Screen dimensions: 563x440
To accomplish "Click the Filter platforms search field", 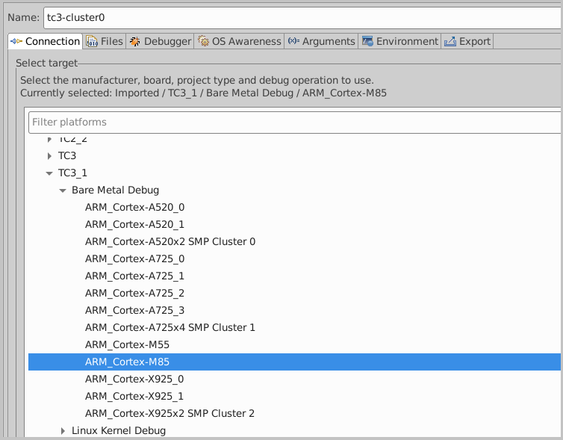I will tap(291, 122).
